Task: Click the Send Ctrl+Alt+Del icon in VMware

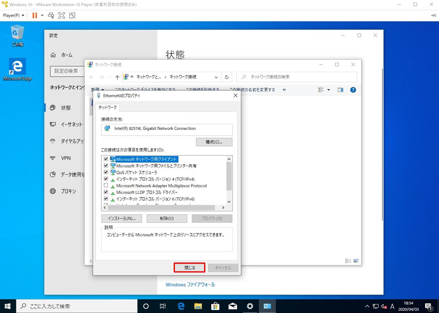Action: coord(51,15)
